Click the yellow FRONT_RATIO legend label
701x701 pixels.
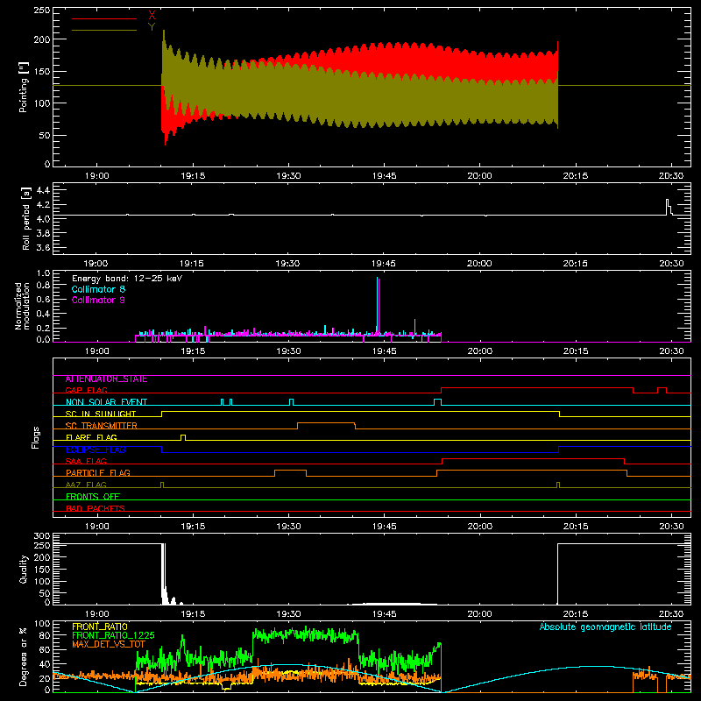(100, 627)
